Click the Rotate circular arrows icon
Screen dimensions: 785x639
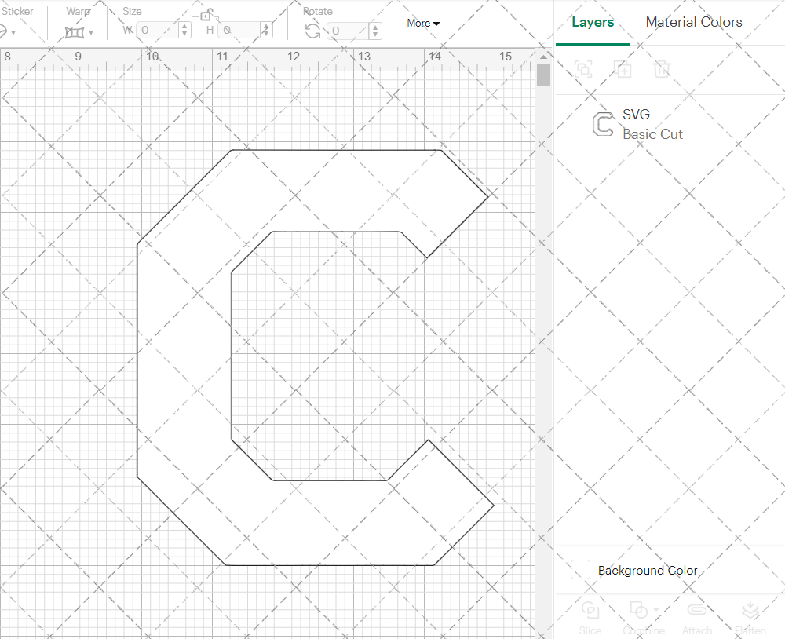tap(313, 31)
